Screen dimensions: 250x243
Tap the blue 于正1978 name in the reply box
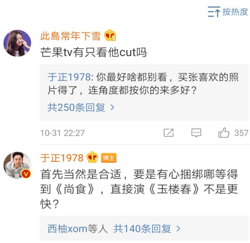69,77
